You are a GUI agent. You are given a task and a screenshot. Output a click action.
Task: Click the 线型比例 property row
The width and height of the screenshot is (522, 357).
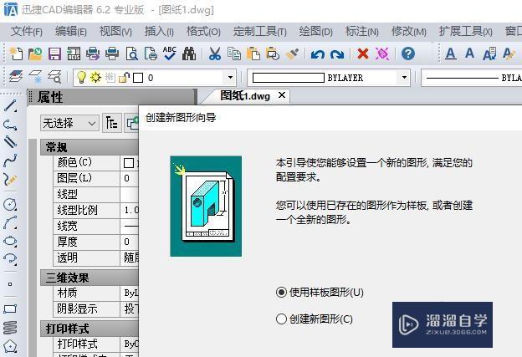coord(96,210)
